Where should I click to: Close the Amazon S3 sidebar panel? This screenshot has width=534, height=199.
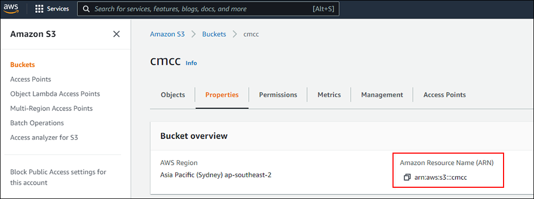click(x=116, y=34)
